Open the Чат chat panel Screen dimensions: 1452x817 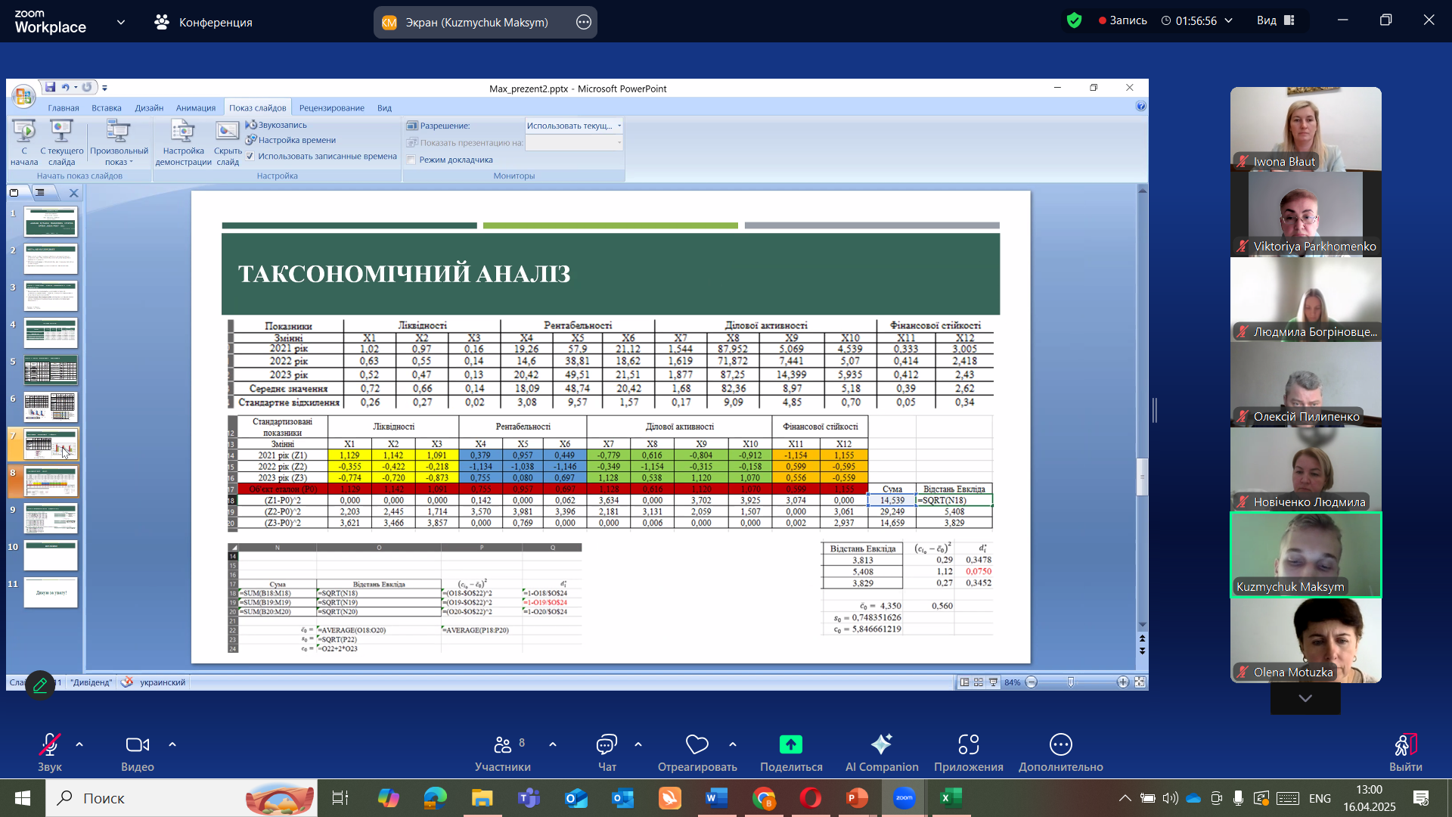click(x=607, y=745)
